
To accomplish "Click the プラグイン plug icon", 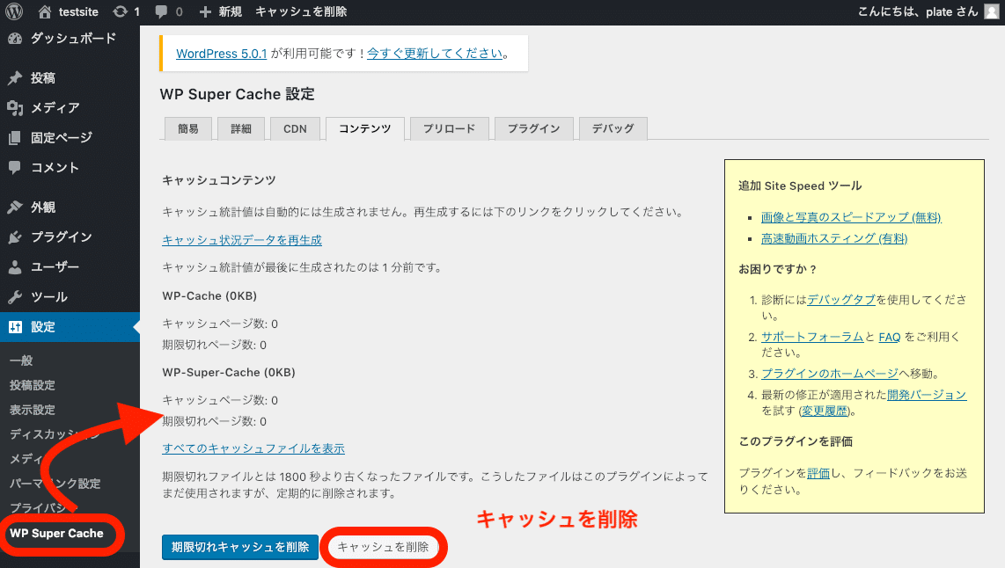I will [15, 237].
